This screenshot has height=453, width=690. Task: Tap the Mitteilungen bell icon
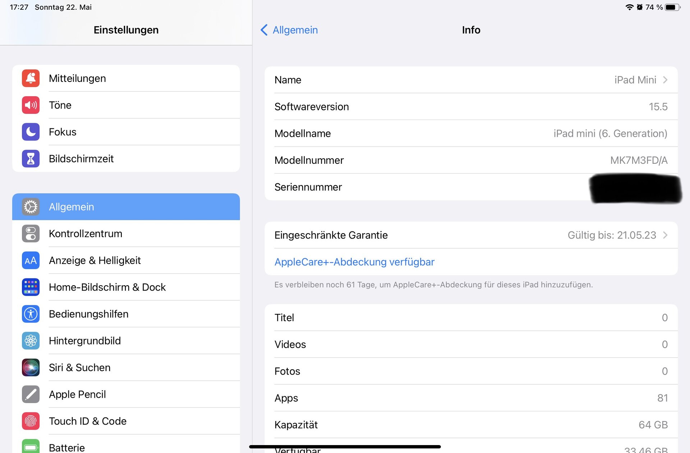[x=31, y=78]
